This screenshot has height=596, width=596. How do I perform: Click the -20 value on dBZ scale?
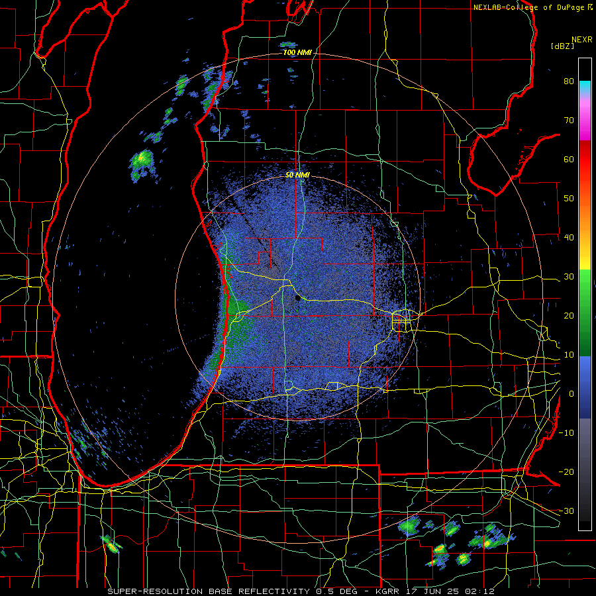pyautogui.click(x=566, y=472)
